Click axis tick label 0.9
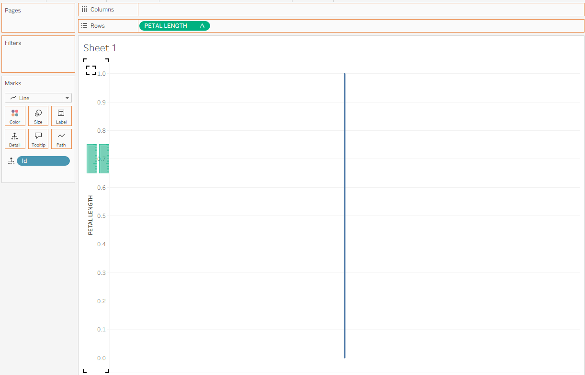 [x=101, y=102]
